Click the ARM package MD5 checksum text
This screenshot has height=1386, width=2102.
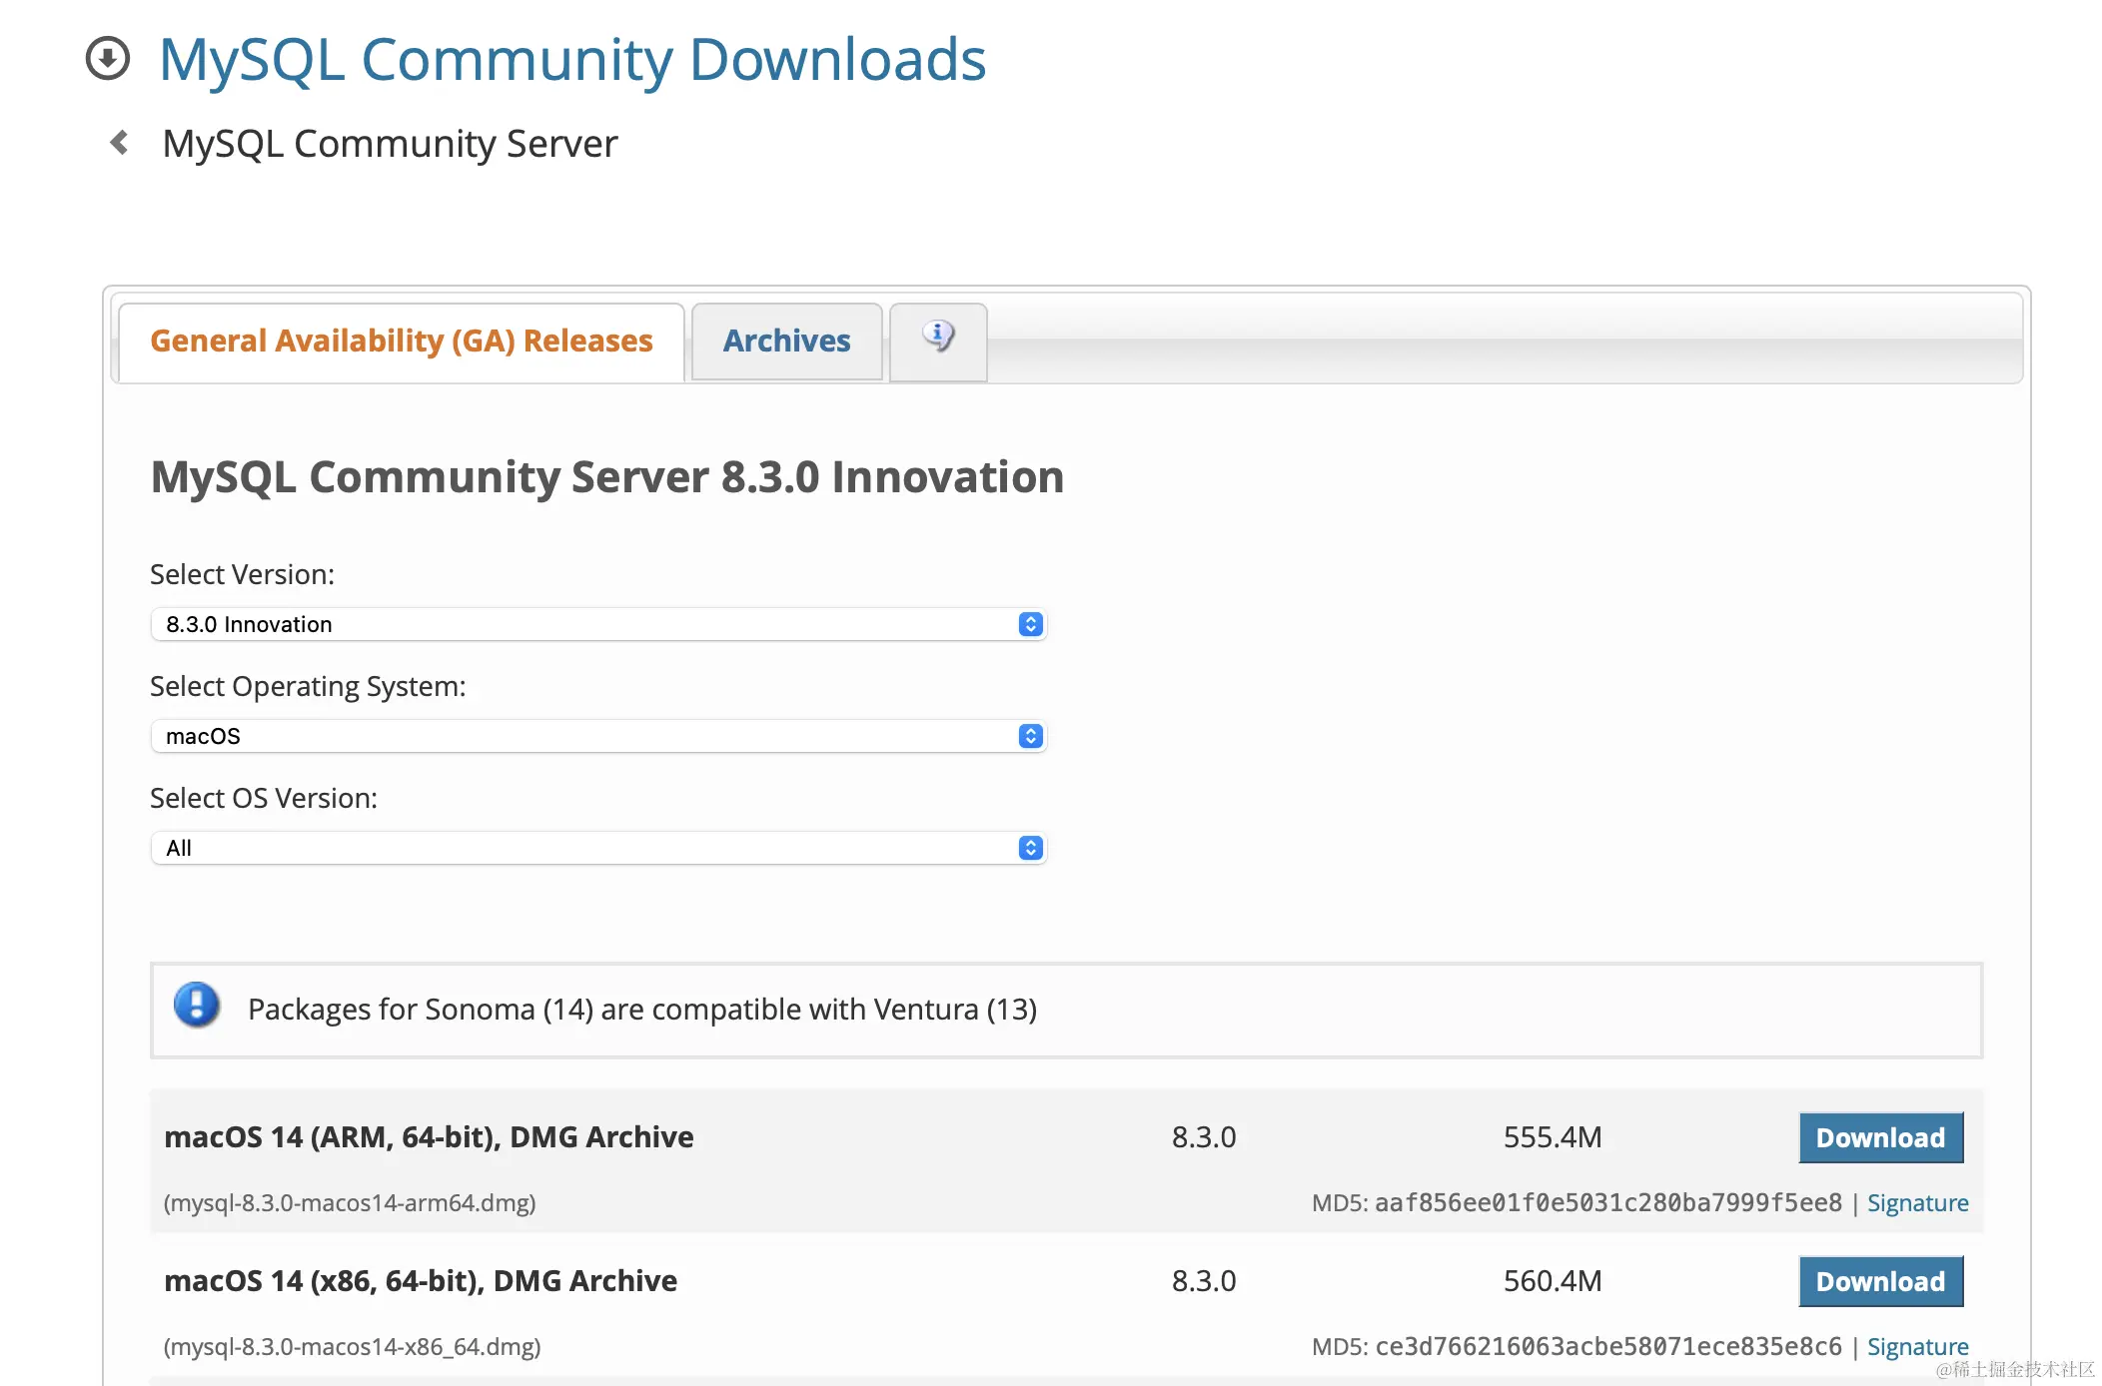coord(1607,1203)
